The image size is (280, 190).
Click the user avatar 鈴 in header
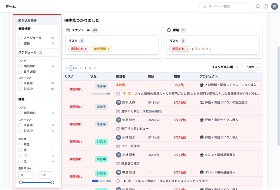274,6
